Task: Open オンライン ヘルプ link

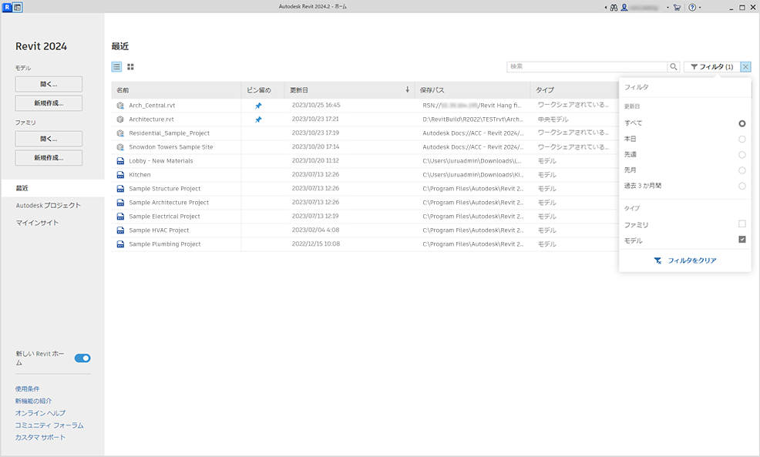Action: click(x=40, y=413)
